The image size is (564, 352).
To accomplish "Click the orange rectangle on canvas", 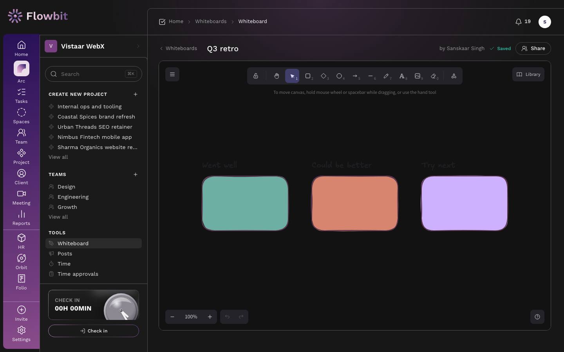I will coord(355,203).
